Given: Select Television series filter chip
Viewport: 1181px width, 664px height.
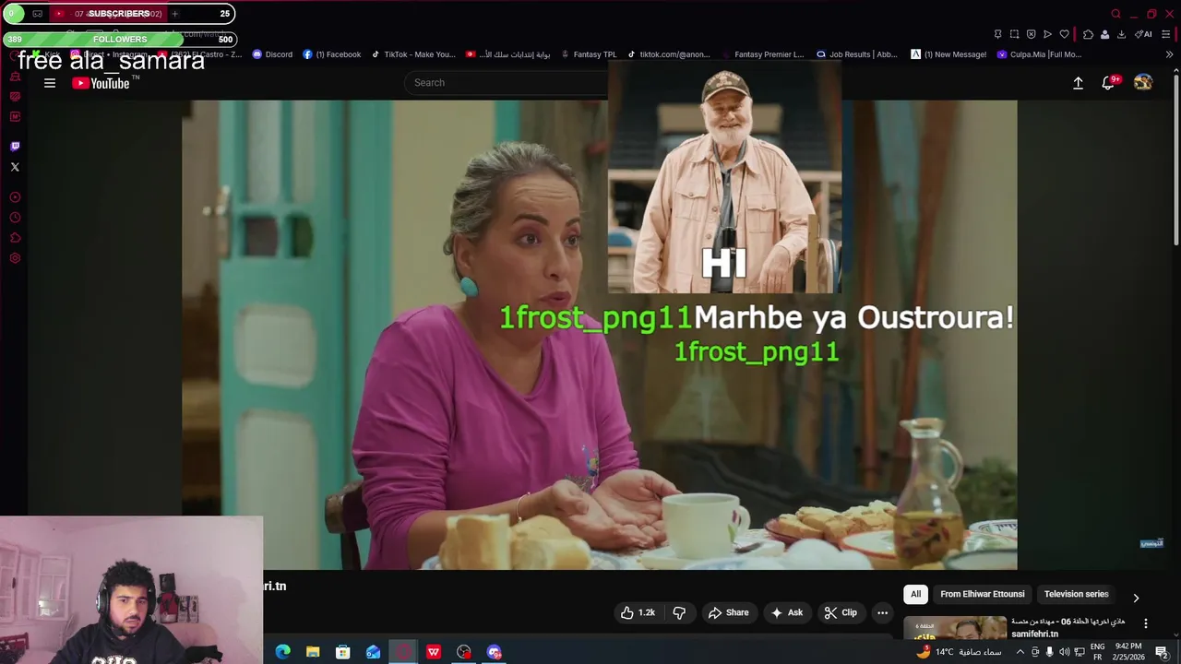Looking at the screenshot, I should point(1076,594).
